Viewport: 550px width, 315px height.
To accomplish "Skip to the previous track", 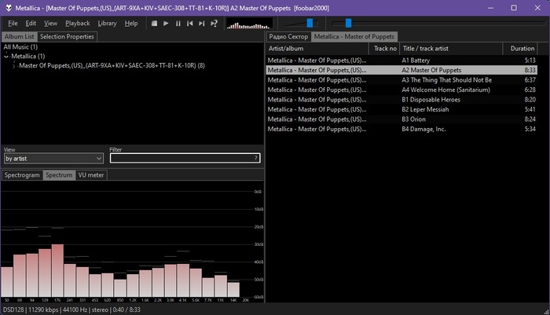I will coord(190,24).
